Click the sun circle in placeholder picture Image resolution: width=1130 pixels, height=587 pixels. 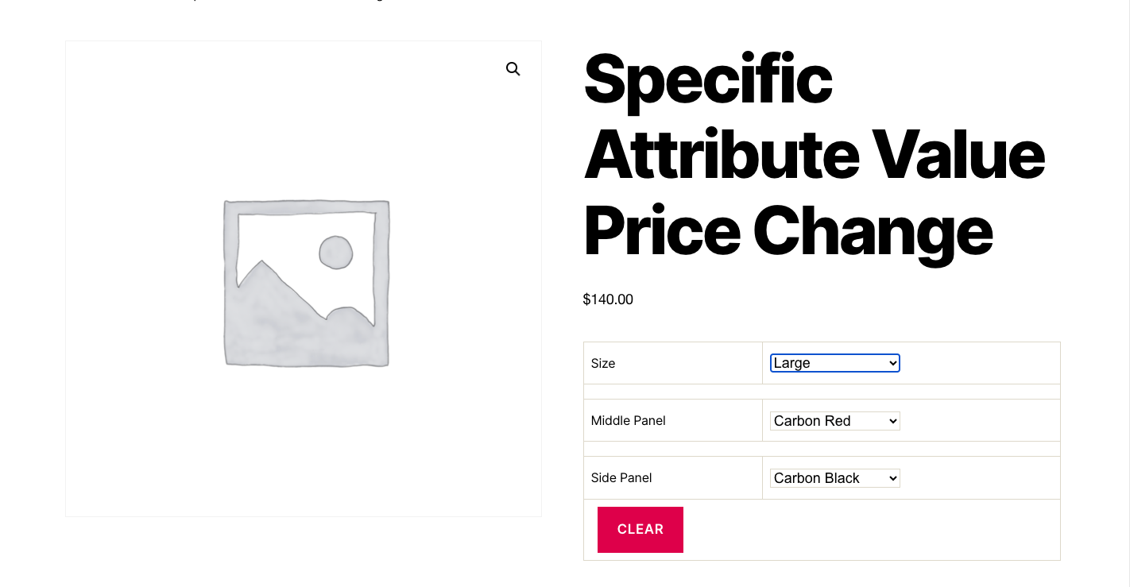(335, 253)
